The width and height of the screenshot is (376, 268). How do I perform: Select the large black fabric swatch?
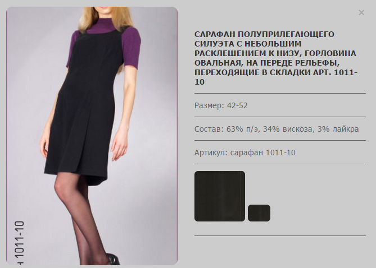220,196
